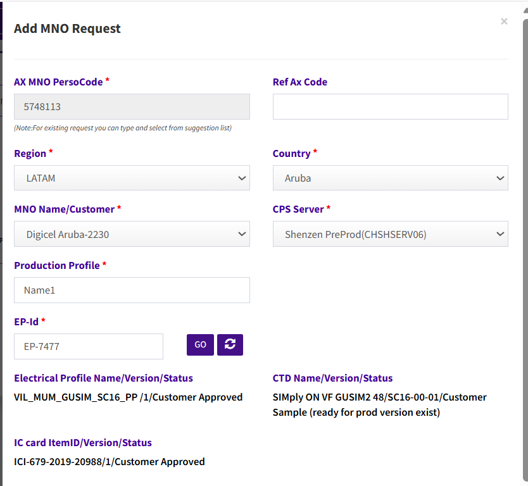Click the ICI-679-2019-20988 item value text
This screenshot has width=528, height=486.
pyautogui.click(x=109, y=461)
